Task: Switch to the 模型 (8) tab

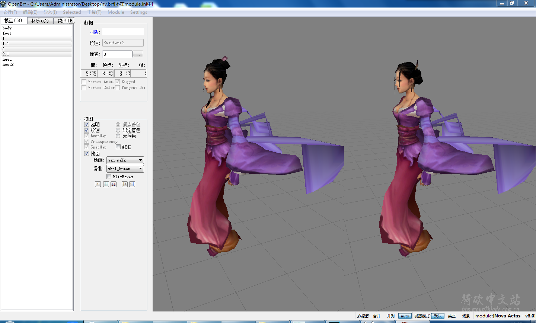Action: point(13,20)
